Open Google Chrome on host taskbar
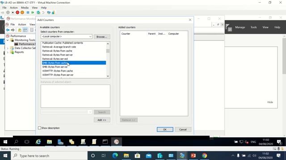The width and height of the screenshot is (286, 160). tap(205, 156)
